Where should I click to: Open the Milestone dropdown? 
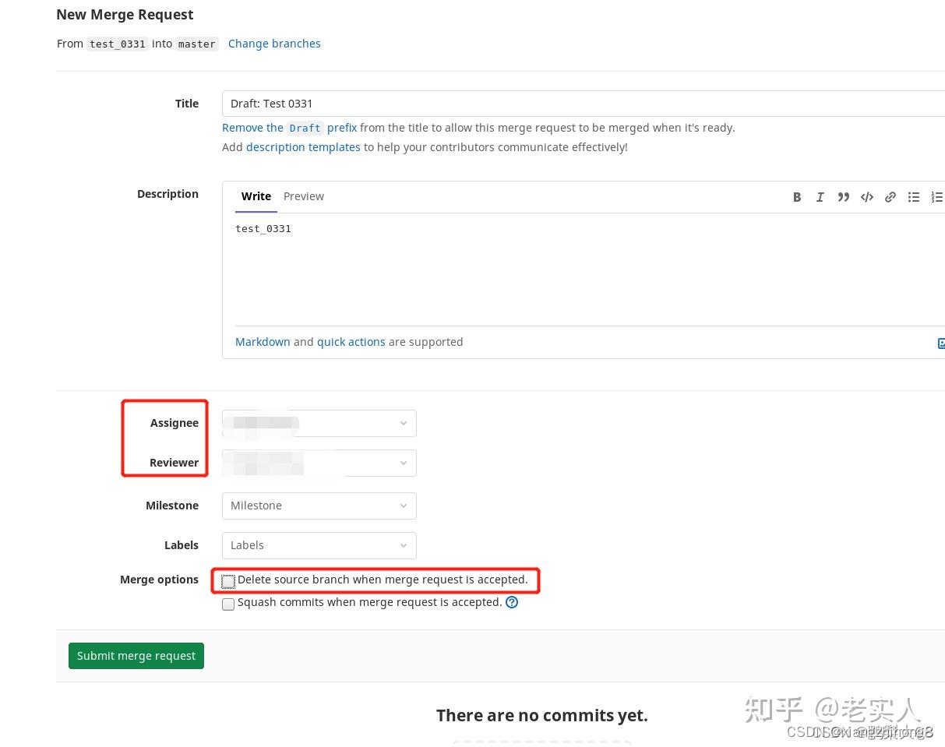[x=319, y=506]
